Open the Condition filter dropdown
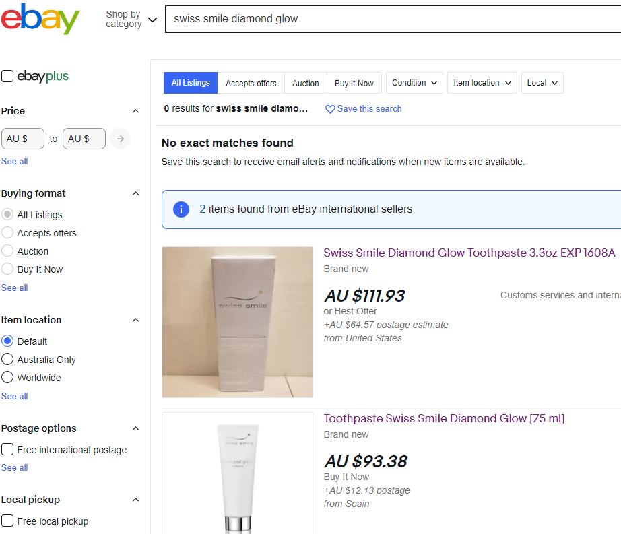621x534 pixels. coord(414,83)
